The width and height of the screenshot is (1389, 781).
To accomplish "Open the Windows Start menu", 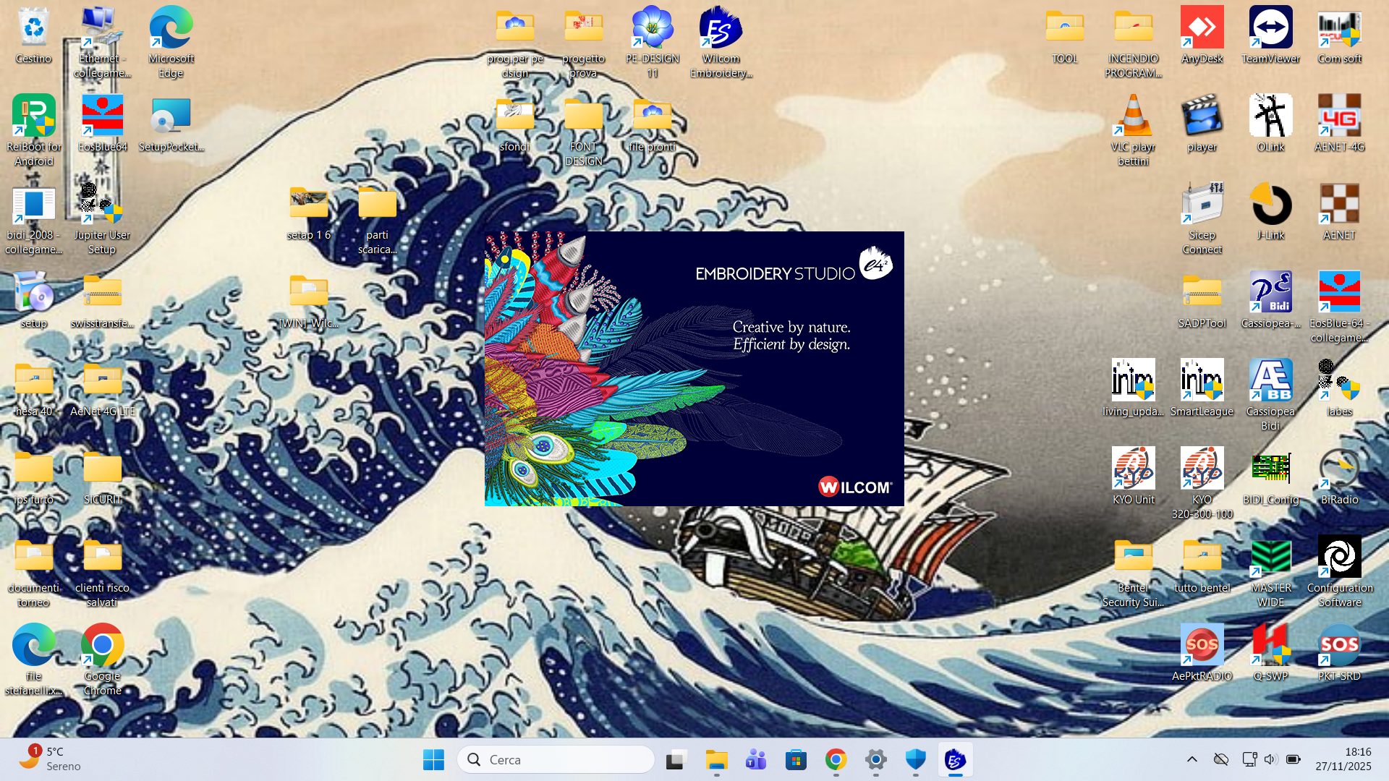I will (x=433, y=760).
